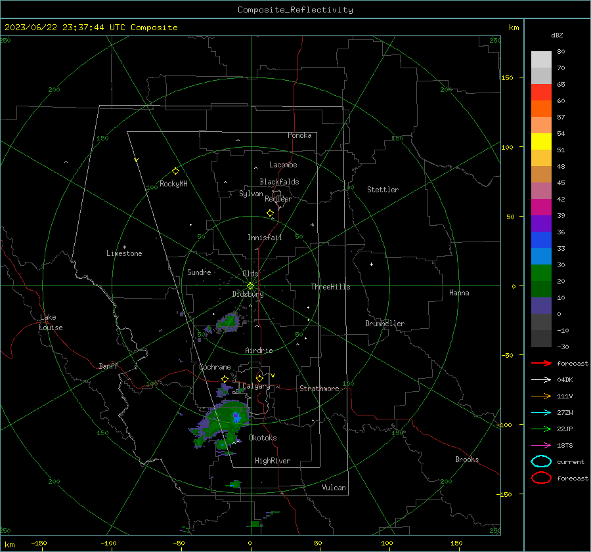Click the yellow radar diamond at Olds-Didsbury
Screen dimensions: 591x552
pos(250,286)
